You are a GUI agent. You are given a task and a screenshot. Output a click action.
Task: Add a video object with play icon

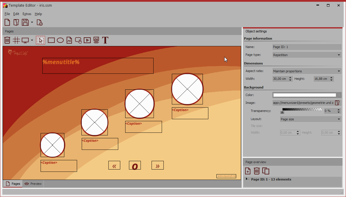click(87, 40)
